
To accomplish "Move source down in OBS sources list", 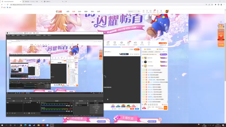I will click(x=34, y=113).
